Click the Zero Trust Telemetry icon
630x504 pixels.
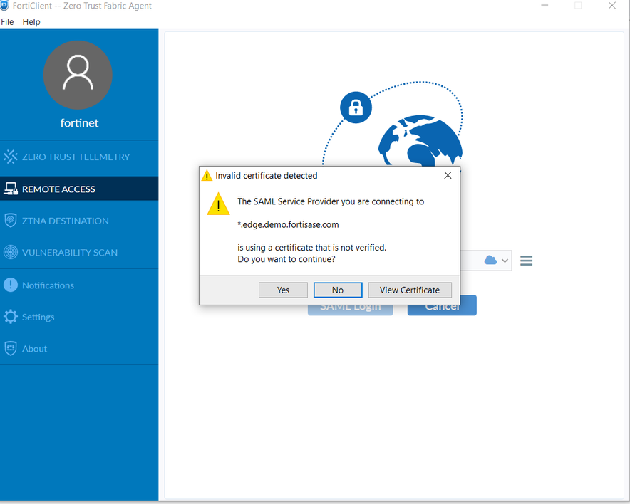click(11, 157)
